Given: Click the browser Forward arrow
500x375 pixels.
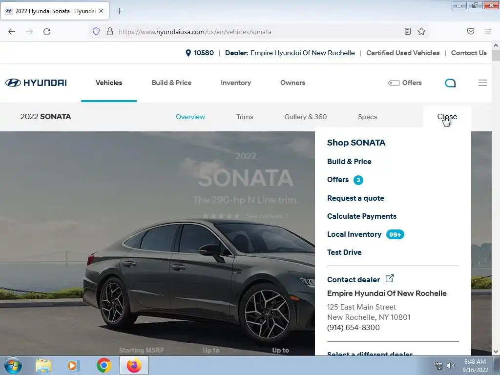Looking at the screenshot, I should coord(29,32).
